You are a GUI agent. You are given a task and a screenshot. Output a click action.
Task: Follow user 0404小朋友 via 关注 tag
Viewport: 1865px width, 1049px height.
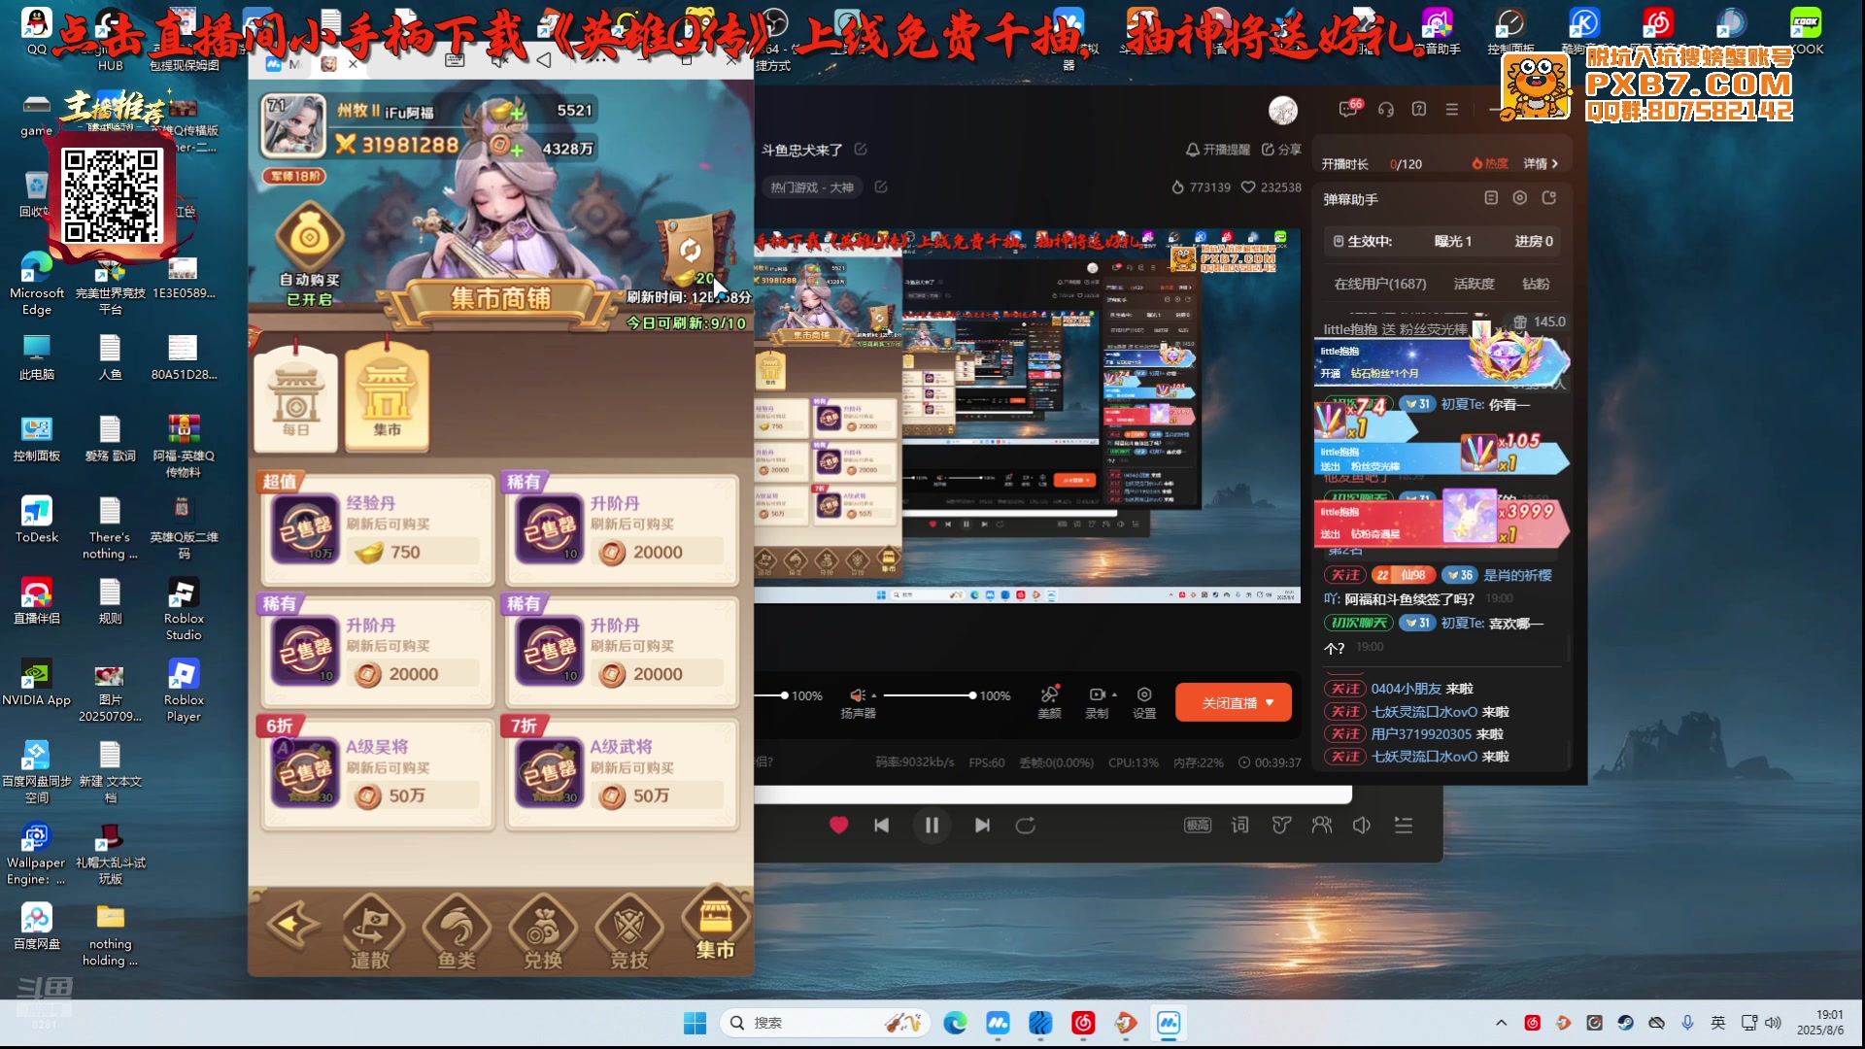point(1345,689)
